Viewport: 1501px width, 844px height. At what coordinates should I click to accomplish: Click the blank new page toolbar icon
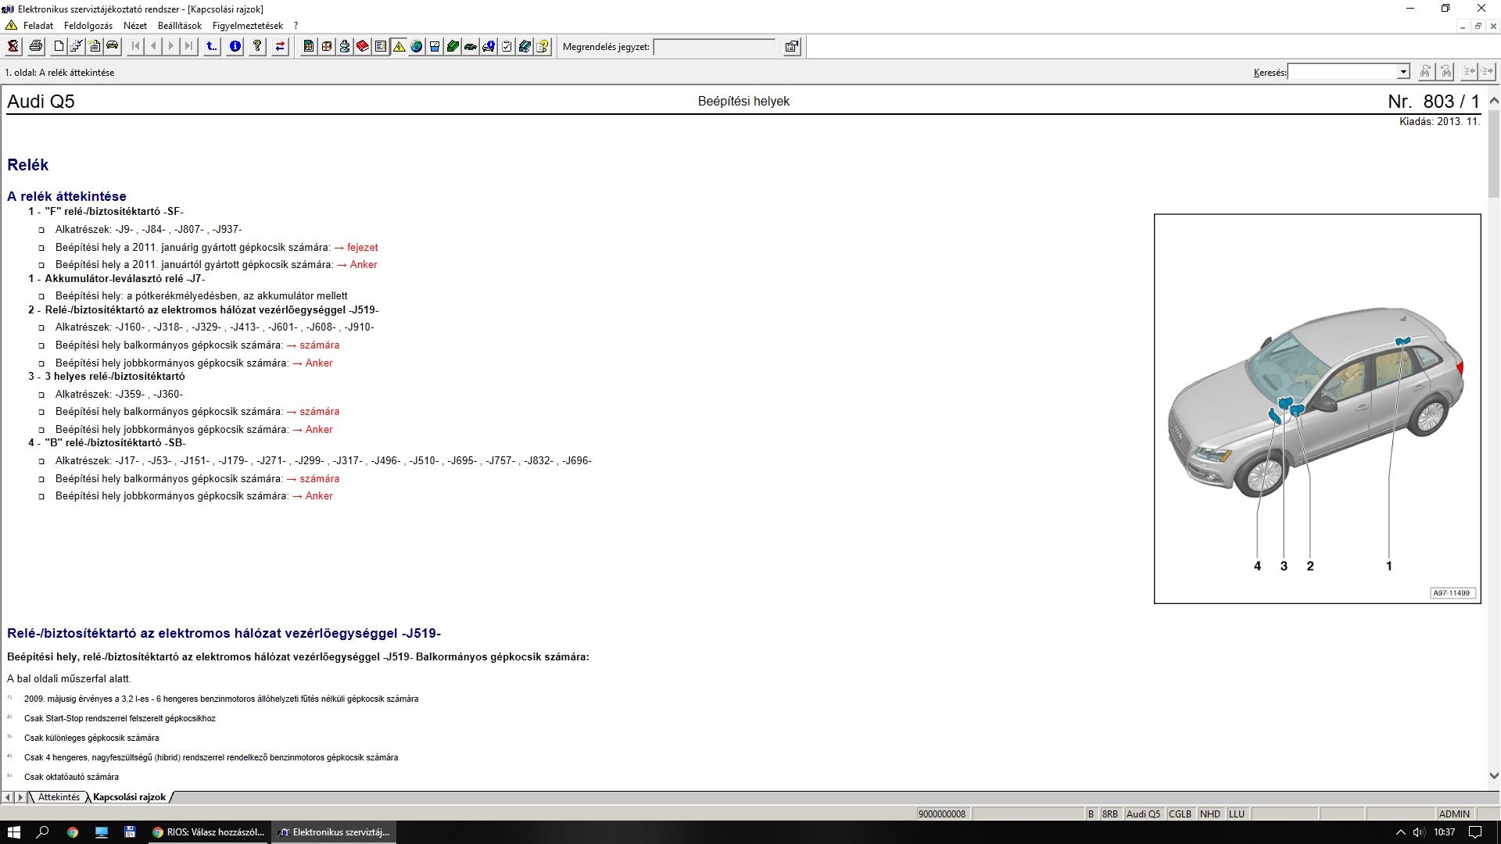[x=59, y=47]
